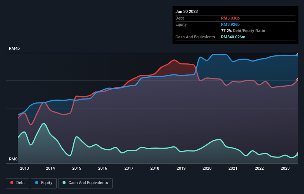Click the Jun 30 2023 tooltip date
304x194 pixels.
187,11
